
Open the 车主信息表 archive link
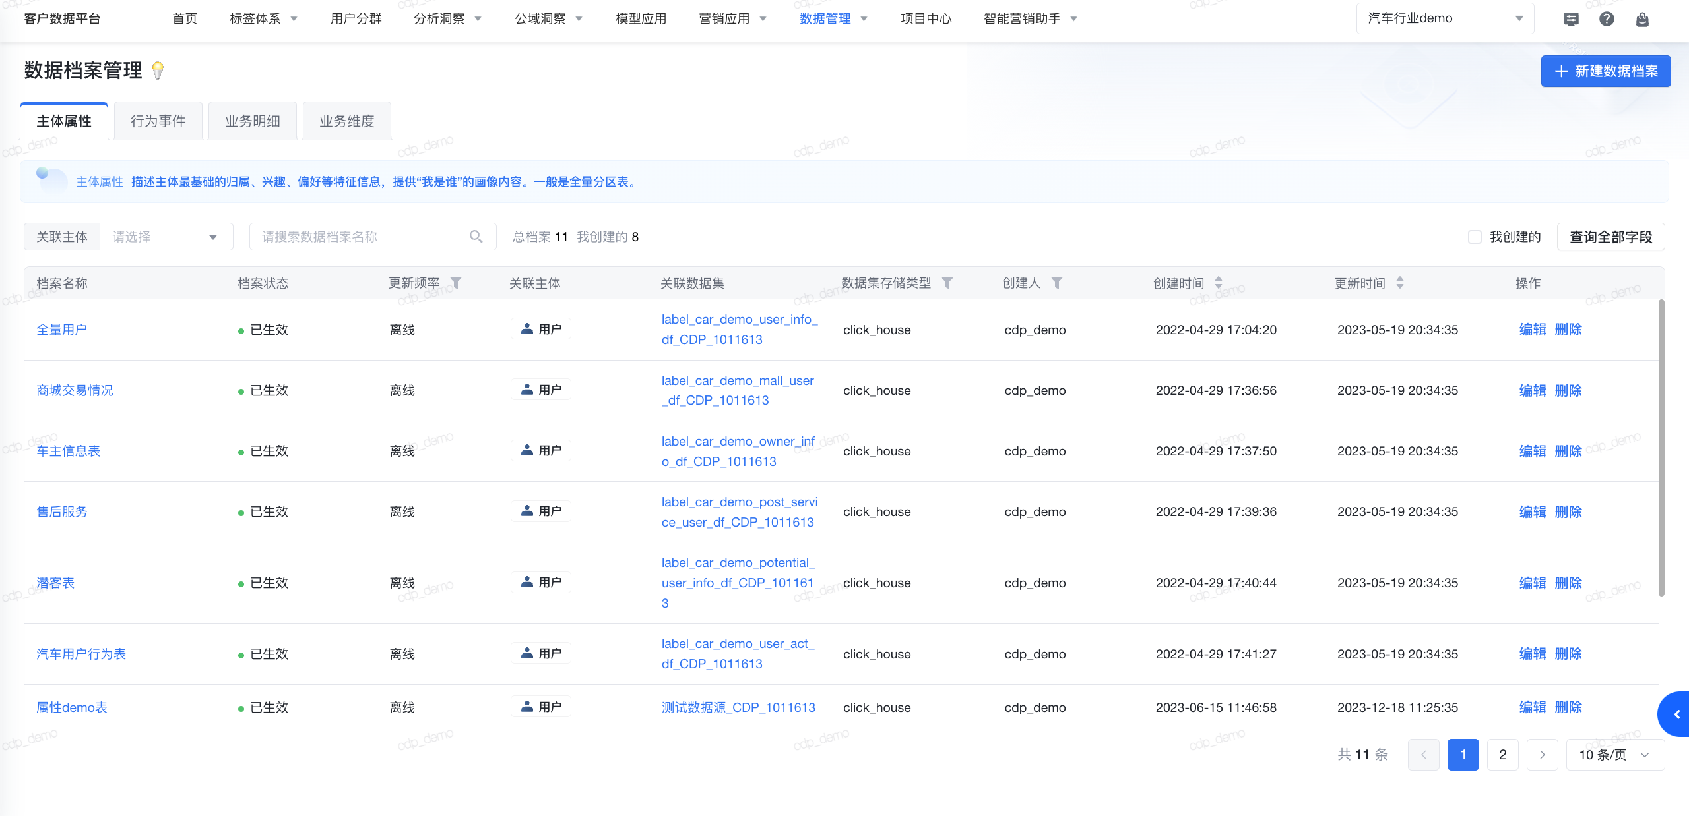69,451
